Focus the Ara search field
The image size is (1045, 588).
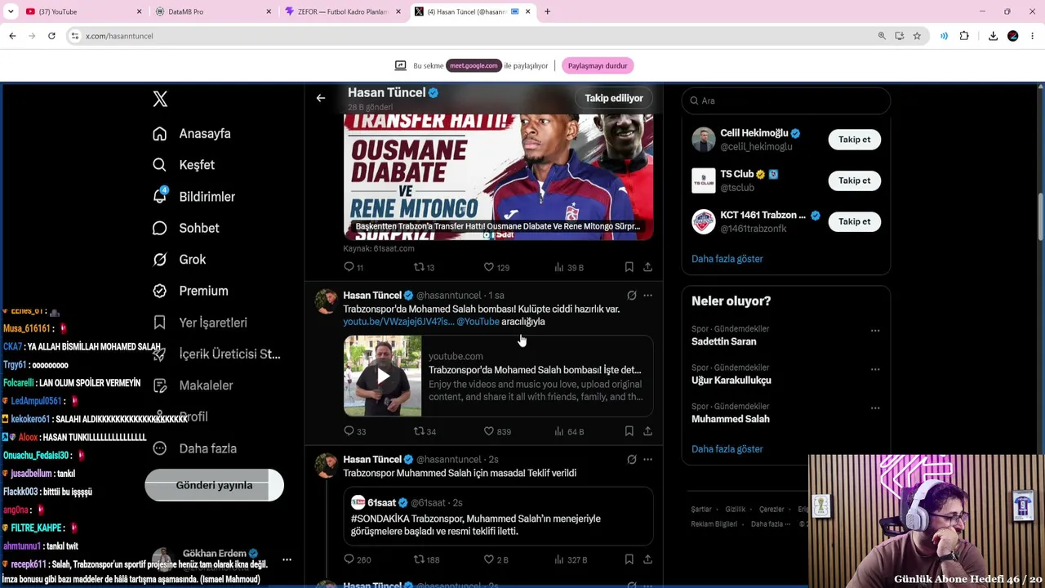pyautogui.click(x=785, y=100)
